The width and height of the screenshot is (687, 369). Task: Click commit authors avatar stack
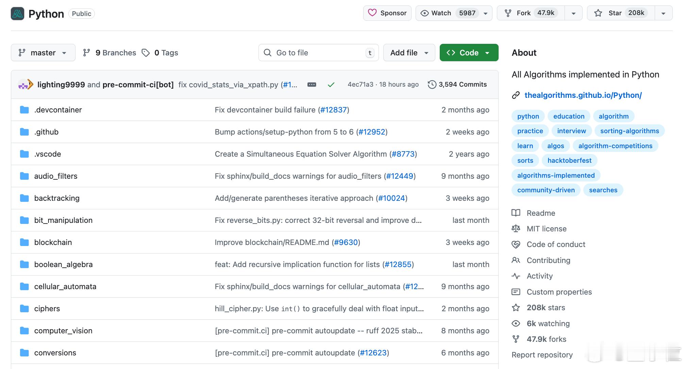coord(26,85)
